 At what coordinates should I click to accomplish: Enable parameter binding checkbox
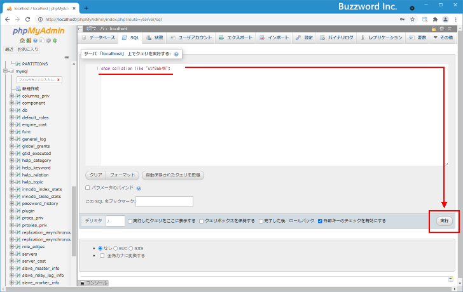click(x=87, y=188)
